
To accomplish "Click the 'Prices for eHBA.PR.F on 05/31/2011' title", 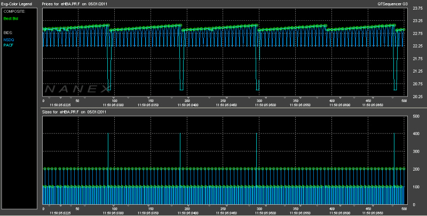I will (x=74, y=4).
